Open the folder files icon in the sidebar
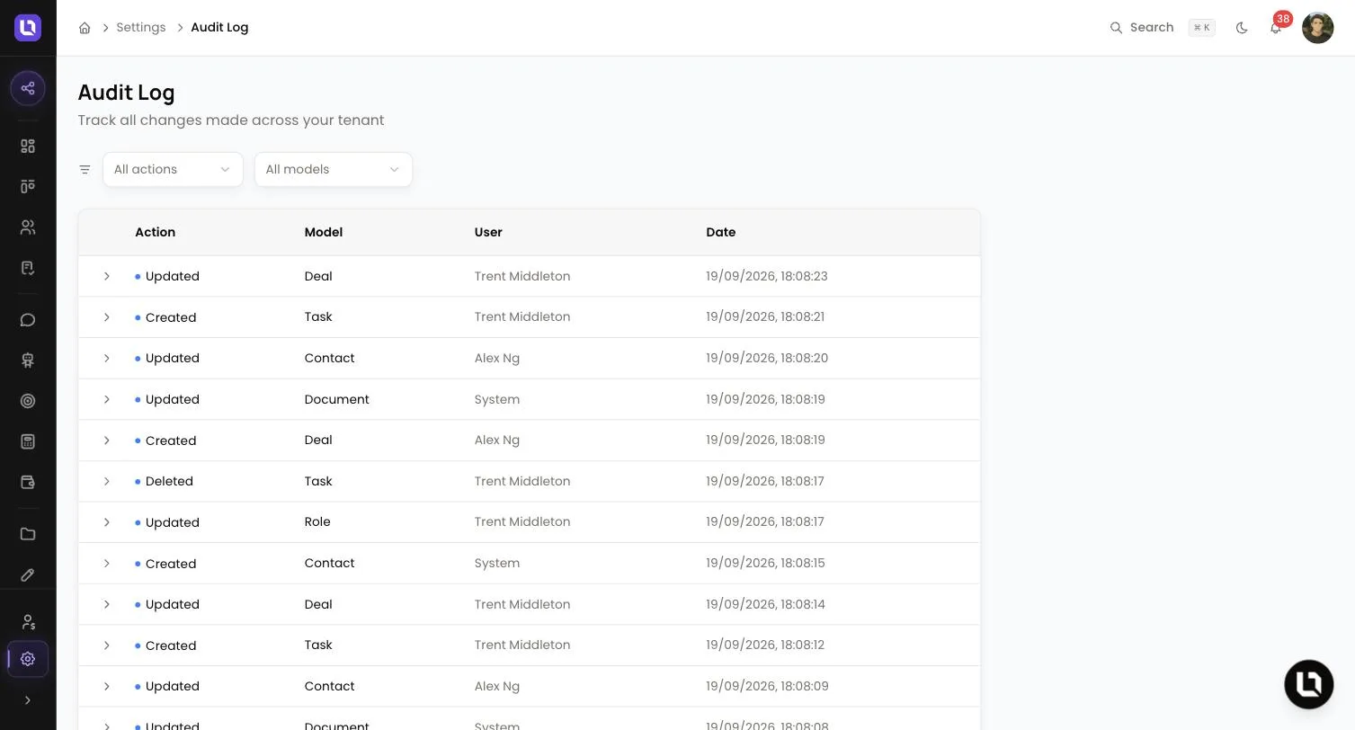Screen dimensions: 1355x730 pyautogui.click(x=28, y=534)
